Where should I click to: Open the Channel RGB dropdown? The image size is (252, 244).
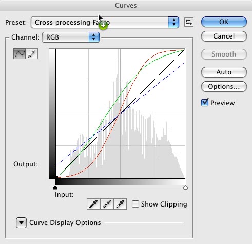tap(71, 37)
